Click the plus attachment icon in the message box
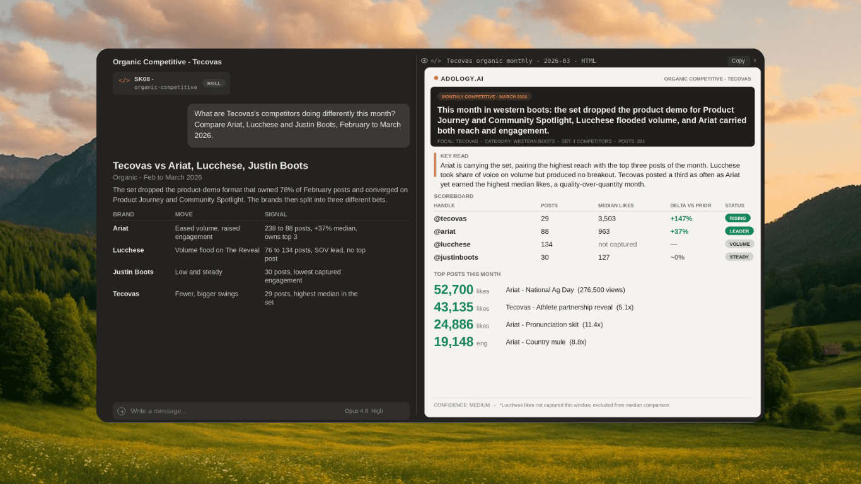This screenshot has width=861, height=484. coord(122,411)
